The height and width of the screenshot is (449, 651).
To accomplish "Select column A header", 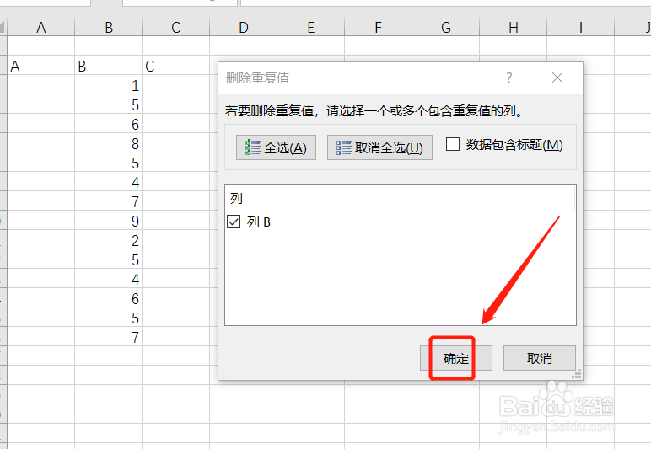I will [x=40, y=27].
